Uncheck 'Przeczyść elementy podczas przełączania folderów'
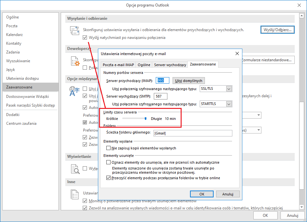 coord(108,178)
